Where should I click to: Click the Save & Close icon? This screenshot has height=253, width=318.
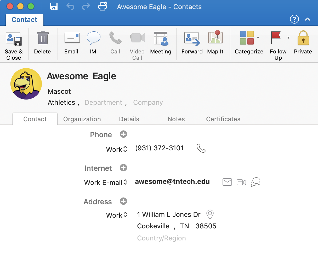click(x=14, y=39)
